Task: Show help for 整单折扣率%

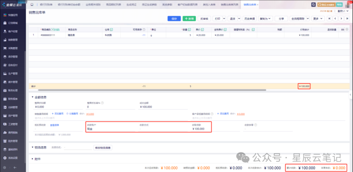Action: pos(102,103)
